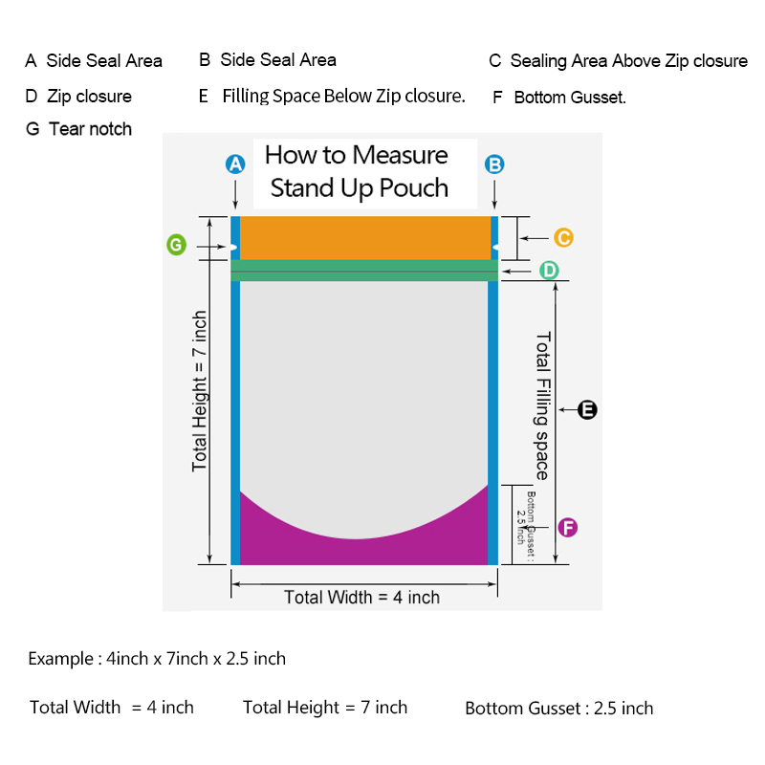Click the purple bottom gusset region
This screenshot has width=765, height=765.
(363, 541)
